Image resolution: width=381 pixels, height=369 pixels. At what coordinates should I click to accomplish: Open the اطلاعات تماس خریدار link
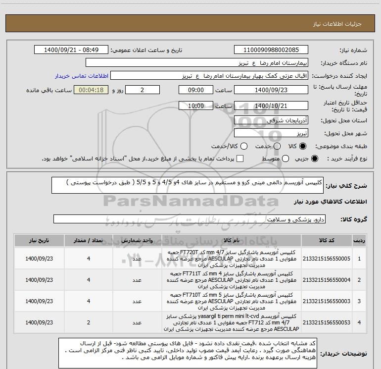point(82,76)
